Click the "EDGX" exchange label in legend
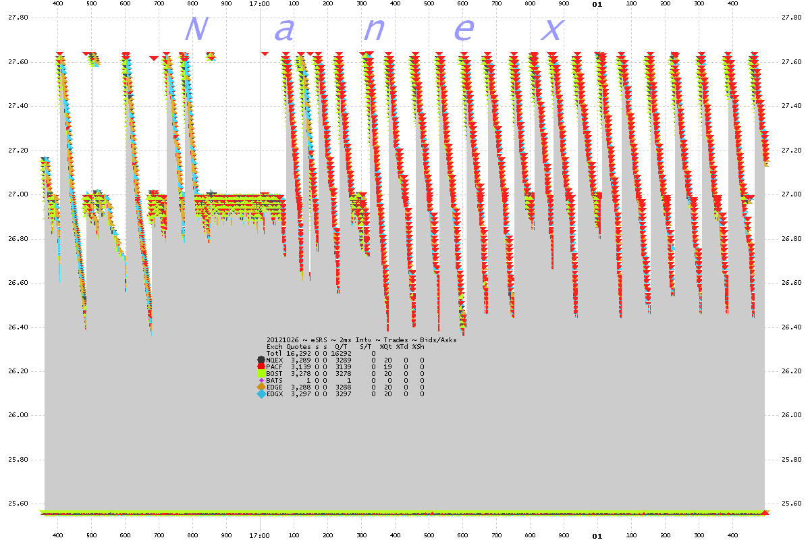The image size is (810, 540). [274, 394]
